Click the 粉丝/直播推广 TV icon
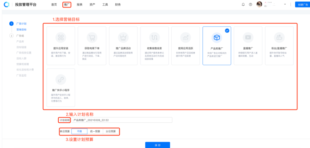 [279, 37]
